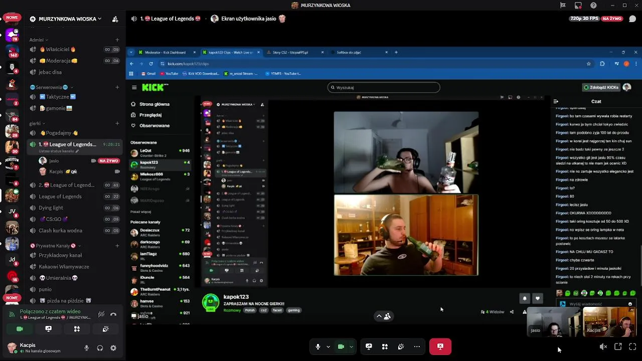This screenshot has width=642, height=361.
Task: Add channel to Prywatne Kanały with plus
Action: click(x=117, y=246)
